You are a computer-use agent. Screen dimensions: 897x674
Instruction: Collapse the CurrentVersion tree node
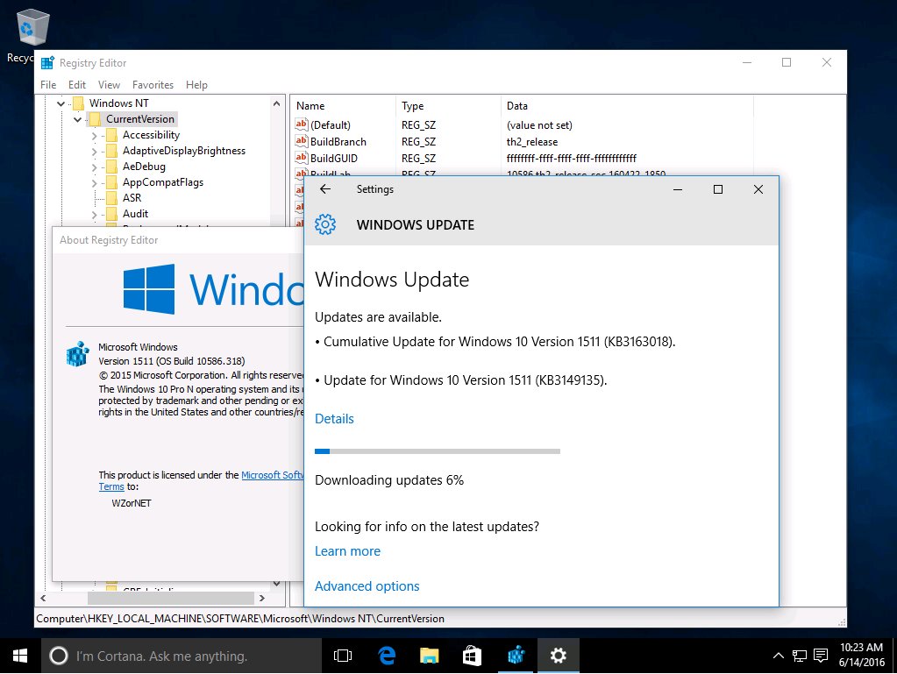click(77, 119)
